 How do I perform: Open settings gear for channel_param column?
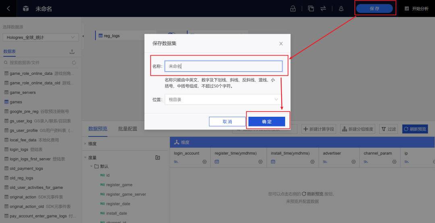tap(394, 162)
